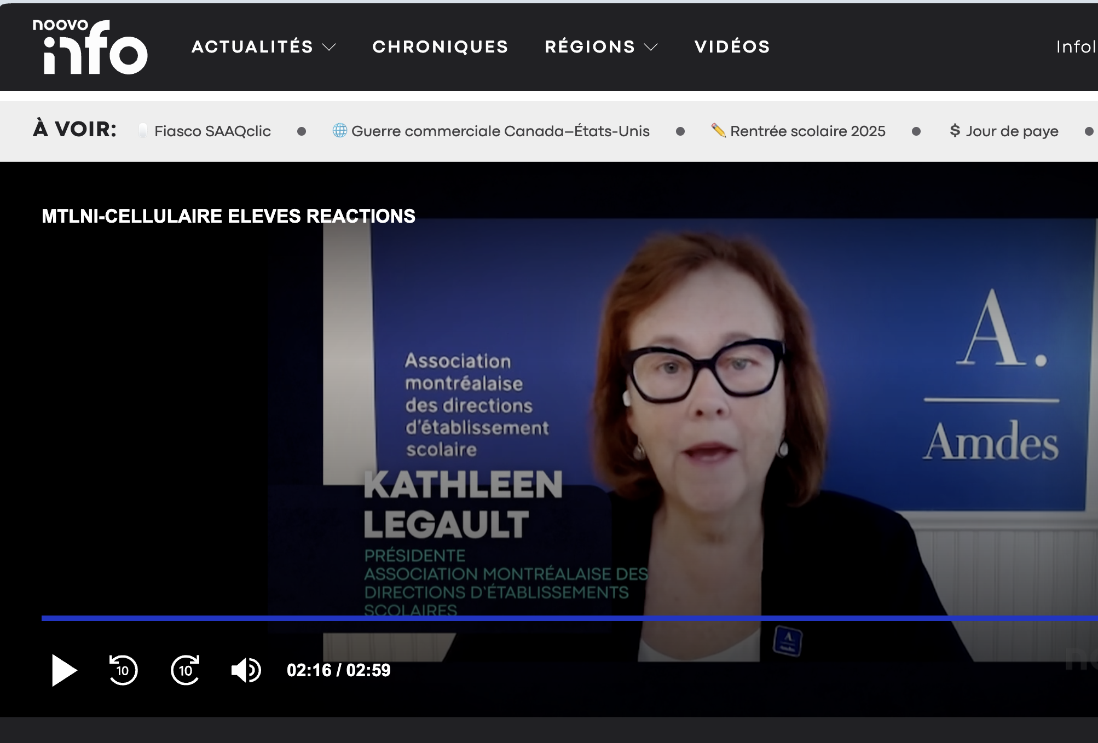Click the video timestamp 02:16 / 02:59
The height and width of the screenshot is (743, 1098).
point(338,671)
